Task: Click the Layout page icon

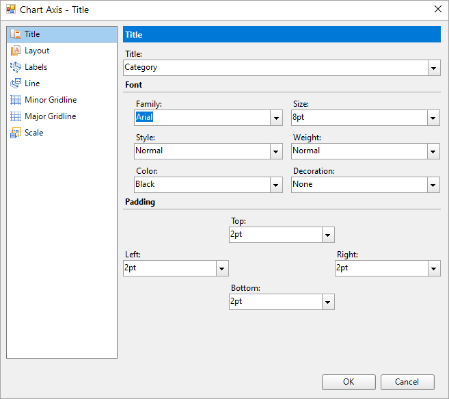Action: (16, 51)
